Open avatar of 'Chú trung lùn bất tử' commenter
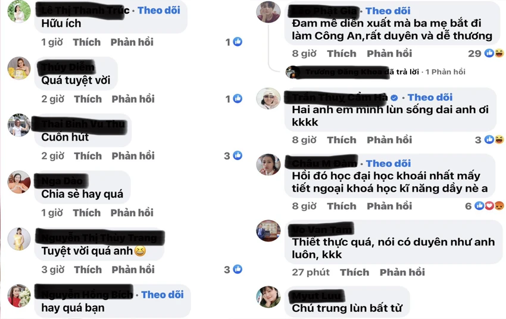 tap(268, 297)
